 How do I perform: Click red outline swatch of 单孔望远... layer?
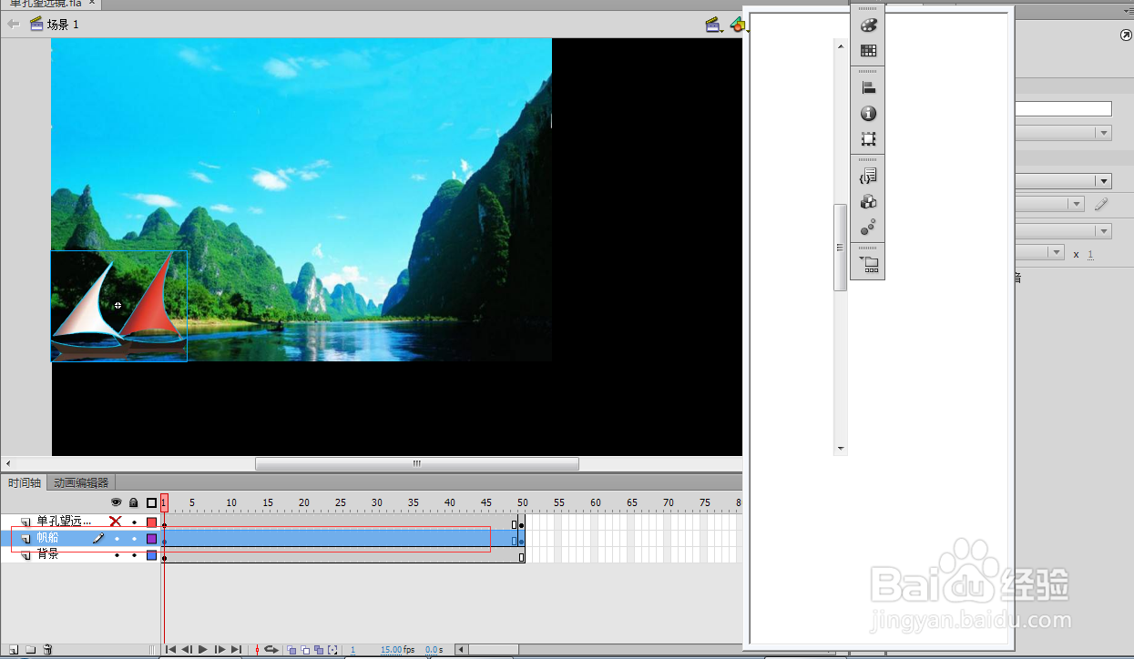(x=151, y=522)
